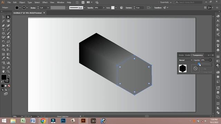
Task: Select the Artboard tool
Action: [3, 68]
